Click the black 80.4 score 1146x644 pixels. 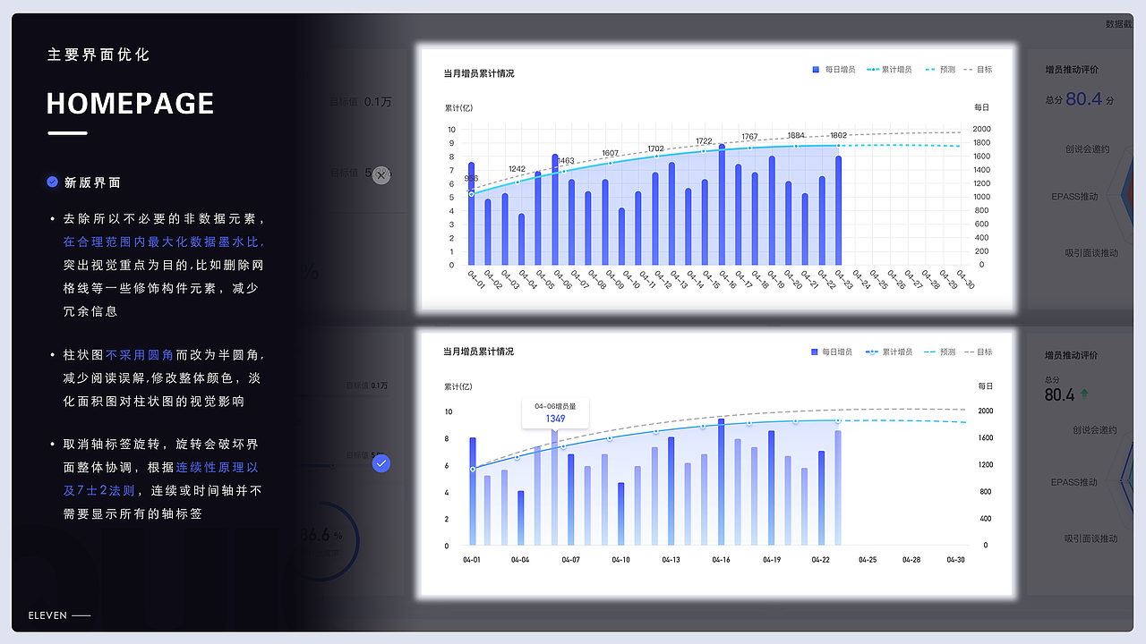(1059, 394)
